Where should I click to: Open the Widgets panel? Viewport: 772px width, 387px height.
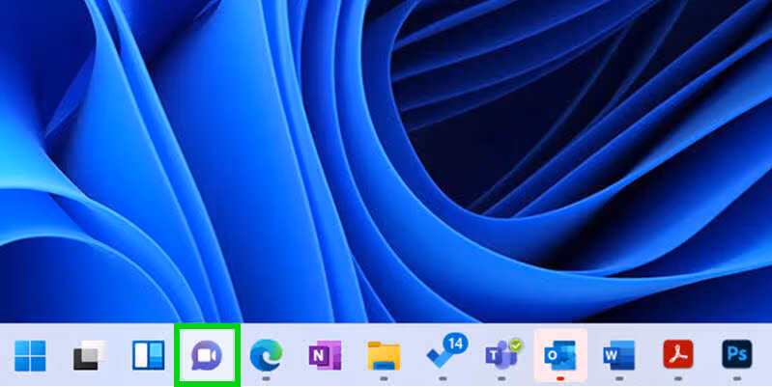(148, 355)
